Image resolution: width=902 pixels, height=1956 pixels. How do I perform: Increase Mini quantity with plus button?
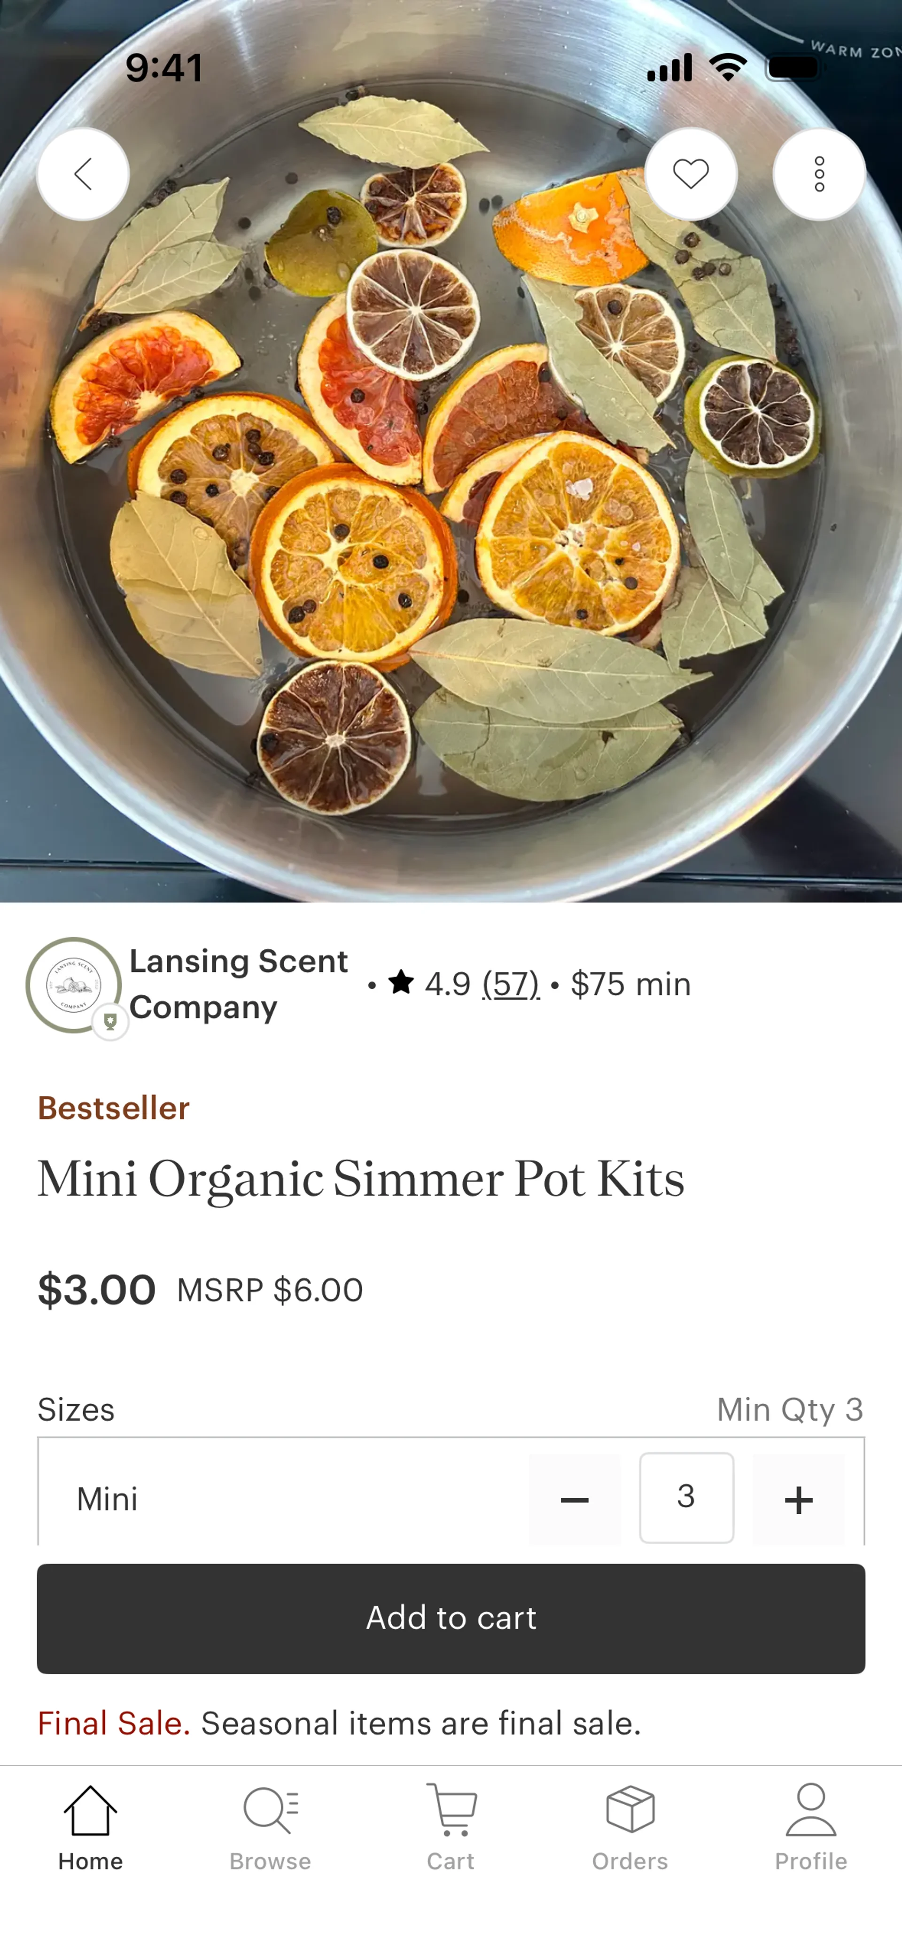pos(798,1499)
